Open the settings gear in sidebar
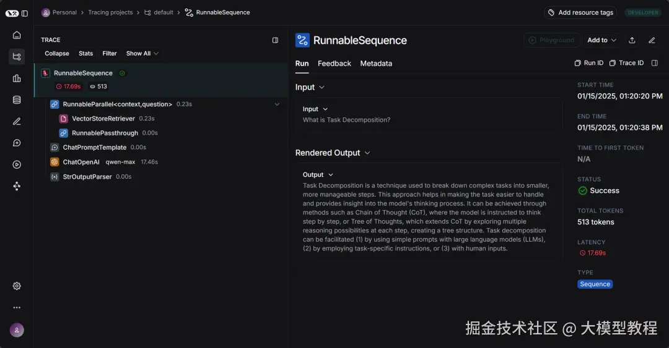 click(17, 286)
